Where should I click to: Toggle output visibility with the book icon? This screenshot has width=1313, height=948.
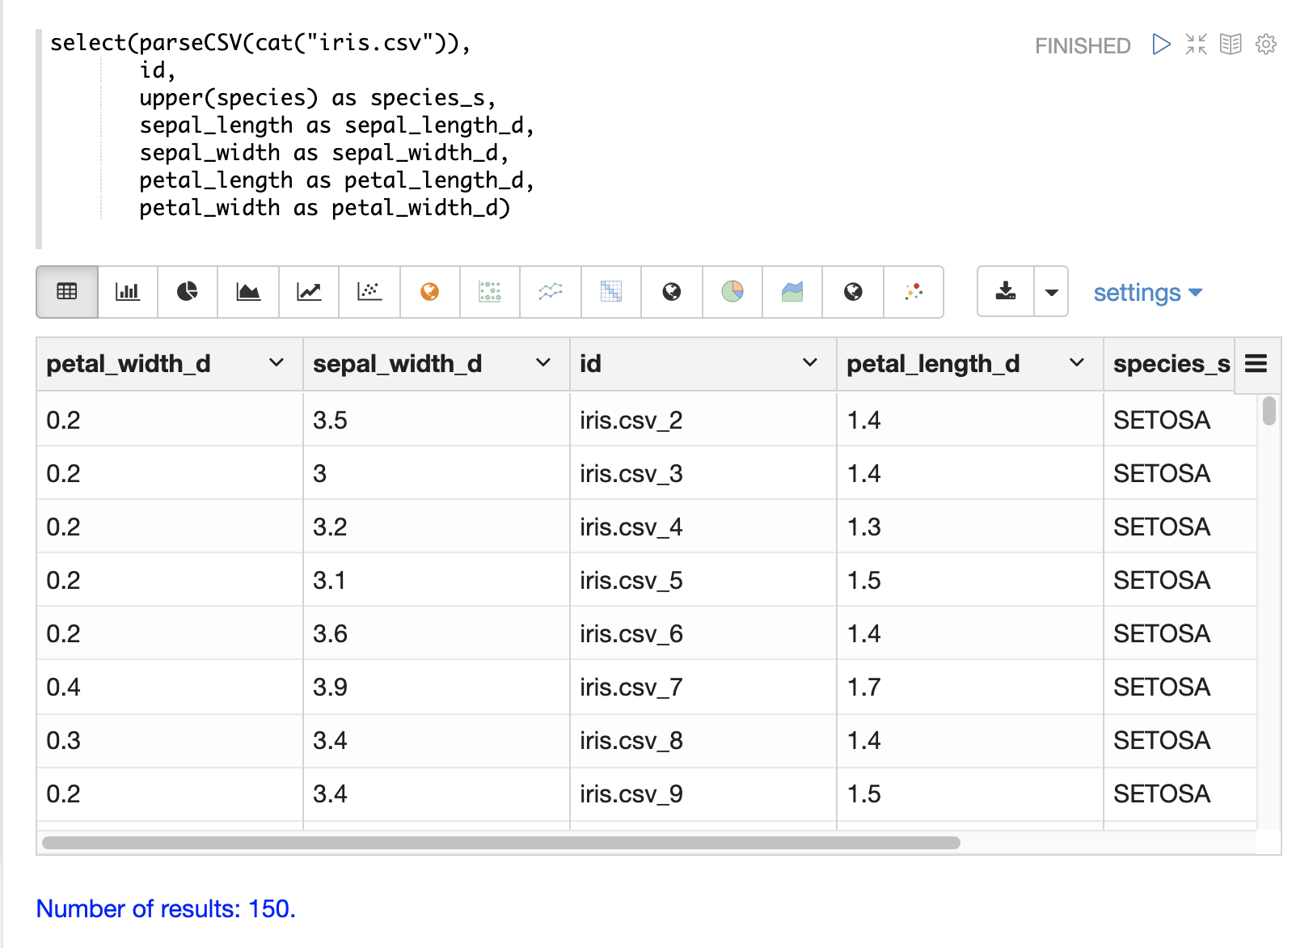1231,44
